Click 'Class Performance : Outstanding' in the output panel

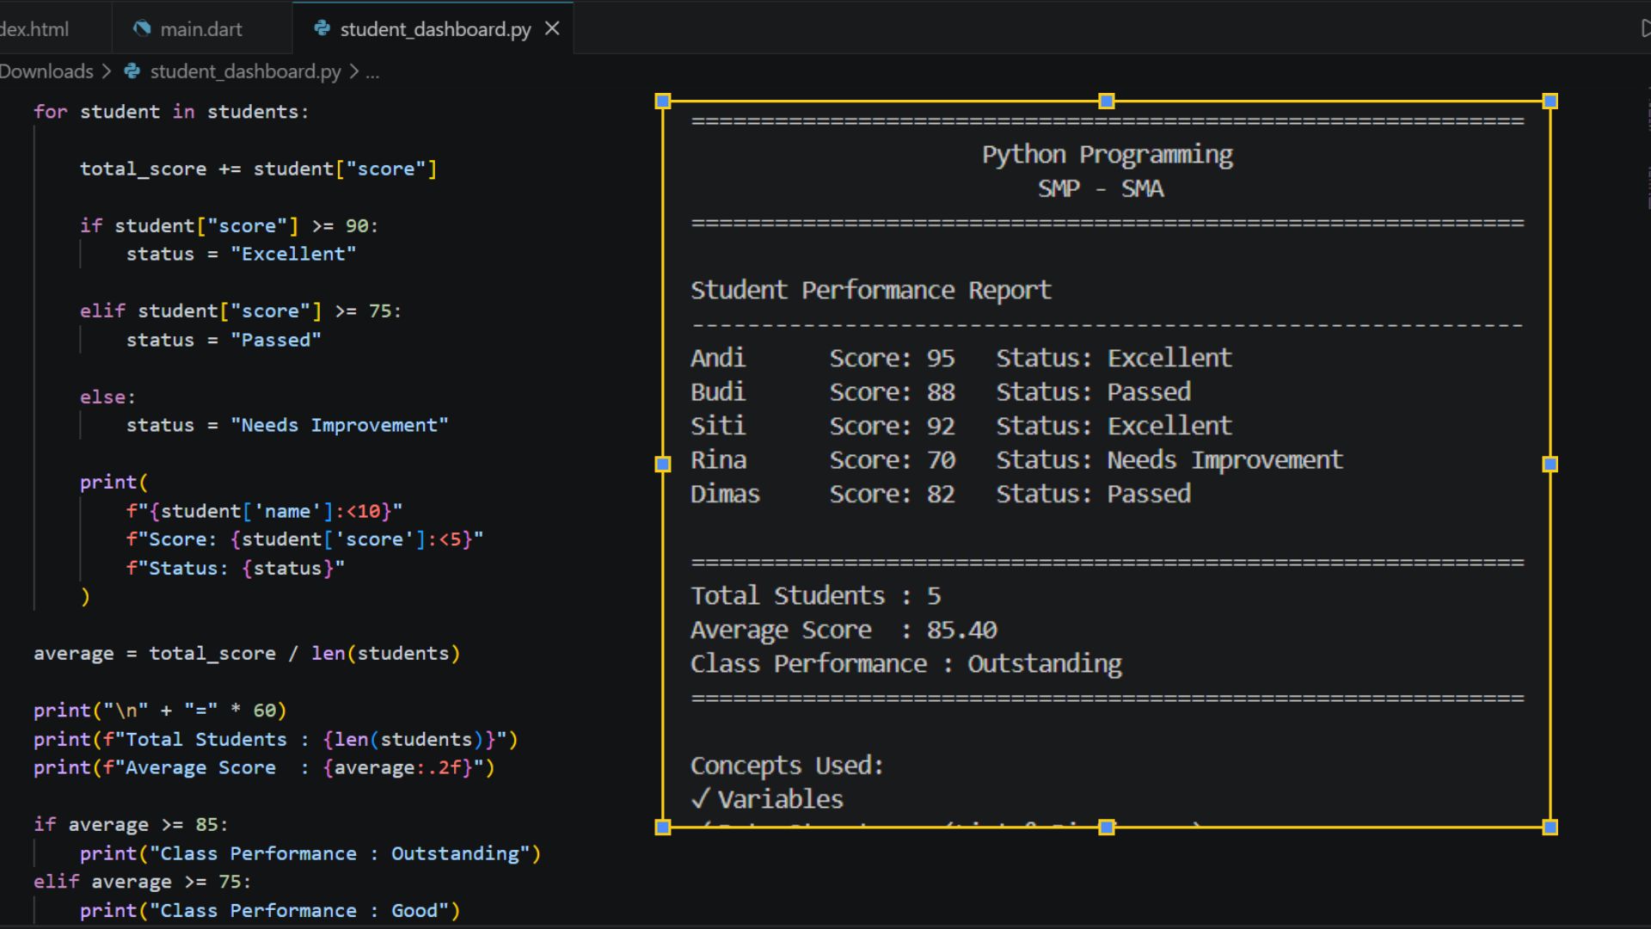[906, 664]
